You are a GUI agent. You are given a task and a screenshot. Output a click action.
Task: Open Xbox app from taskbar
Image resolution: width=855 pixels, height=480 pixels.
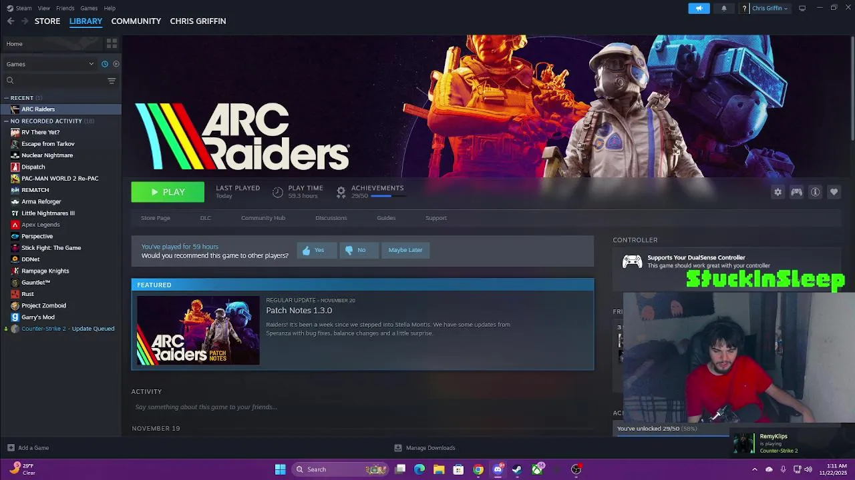537,469
